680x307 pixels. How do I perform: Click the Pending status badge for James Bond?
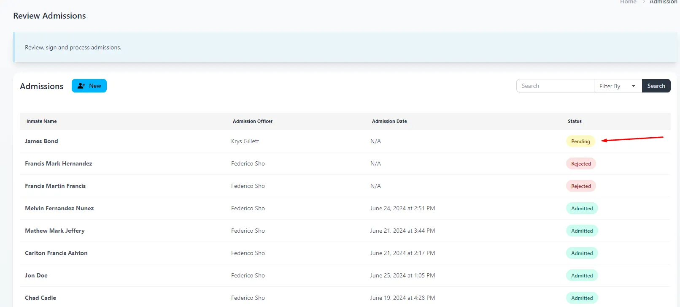(580, 141)
